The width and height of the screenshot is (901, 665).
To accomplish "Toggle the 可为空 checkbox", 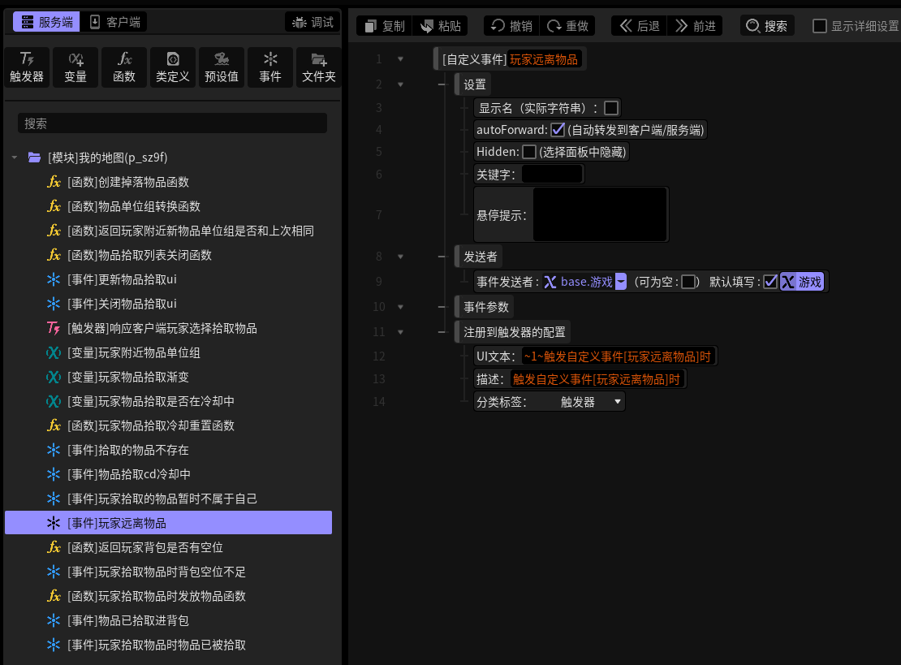I will click(688, 282).
